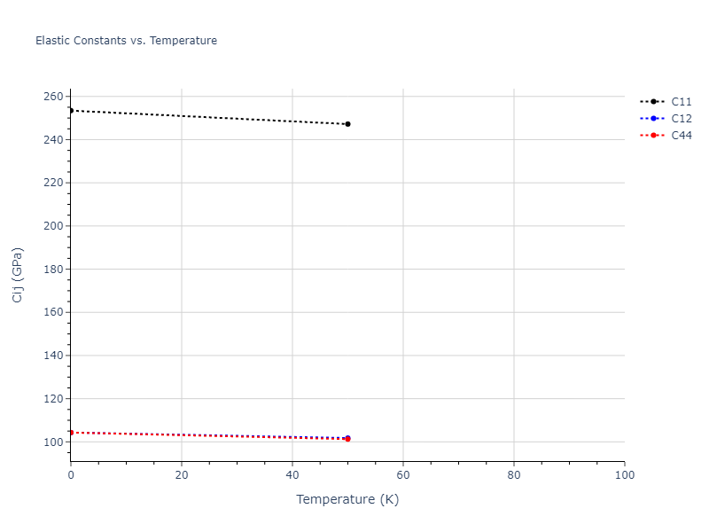
Task: Toggle the C44 legend label
Action: tap(681, 135)
